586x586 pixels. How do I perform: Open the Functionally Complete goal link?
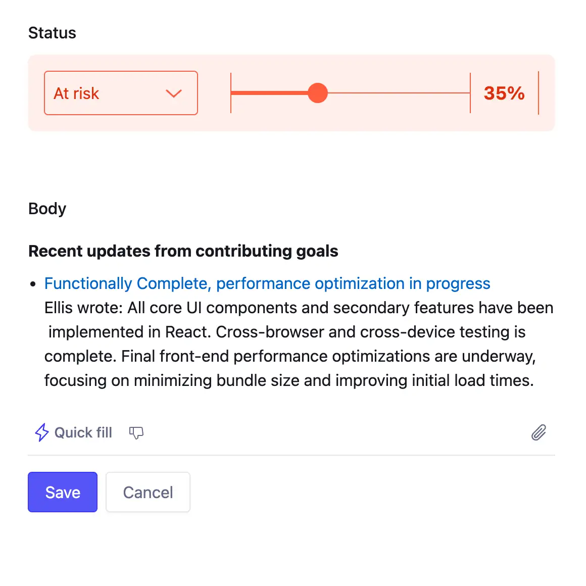tap(267, 283)
